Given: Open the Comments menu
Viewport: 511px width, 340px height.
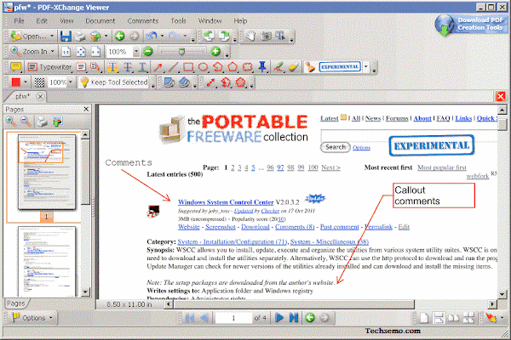Looking at the screenshot, I should point(143,20).
